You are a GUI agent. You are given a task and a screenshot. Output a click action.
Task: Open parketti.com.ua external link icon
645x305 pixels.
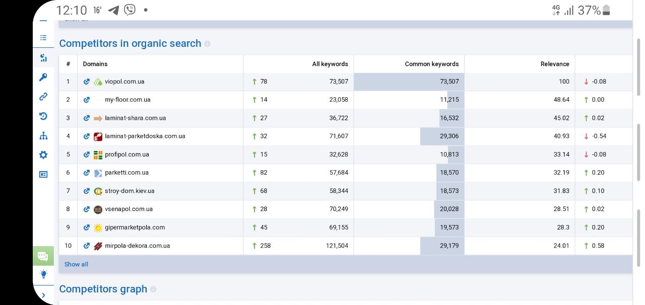[87, 173]
